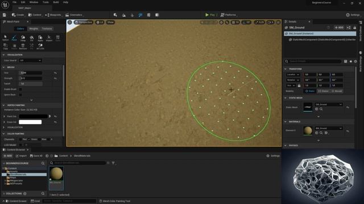Click the Select mode icon in the toolbar
The image size is (364, 204).
[115, 15]
